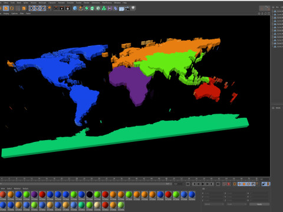Click the purple Linear Field icon

(x=110, y=8)
